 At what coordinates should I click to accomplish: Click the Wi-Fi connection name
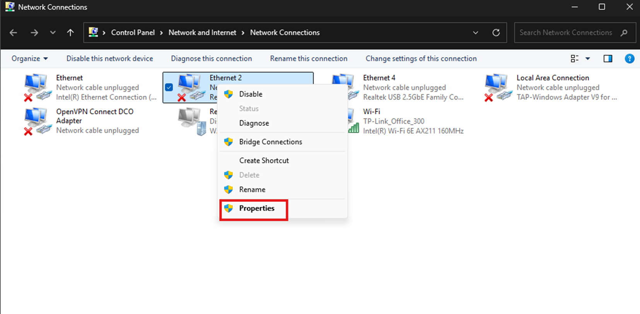tap(371, 112)
